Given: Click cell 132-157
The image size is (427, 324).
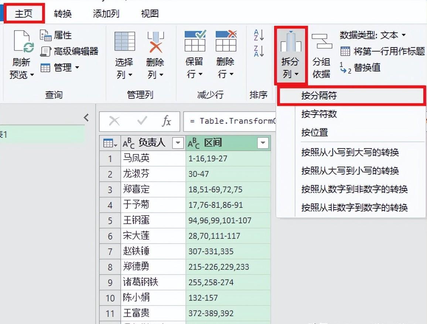Looking at the screenshot, I should [x=228, y=297].
